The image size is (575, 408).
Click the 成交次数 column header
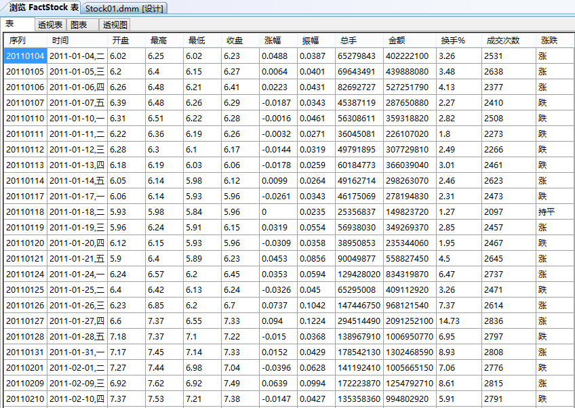click(x=509, y=40)
